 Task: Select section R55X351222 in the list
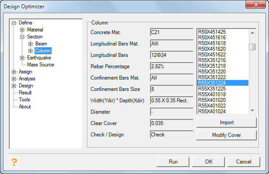pyautogui.click(x=223, y=77)
